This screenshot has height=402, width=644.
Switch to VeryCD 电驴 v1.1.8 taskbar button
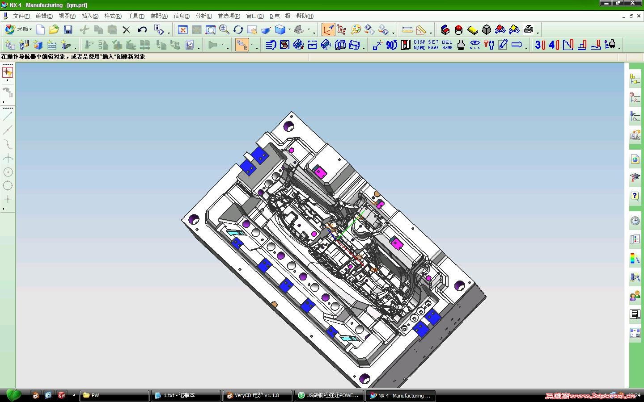tap(257, 395)
